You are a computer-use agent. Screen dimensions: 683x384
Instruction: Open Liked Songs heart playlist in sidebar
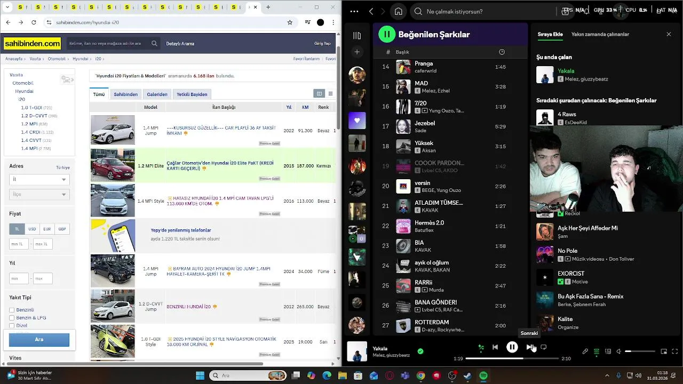click(357, 121)
